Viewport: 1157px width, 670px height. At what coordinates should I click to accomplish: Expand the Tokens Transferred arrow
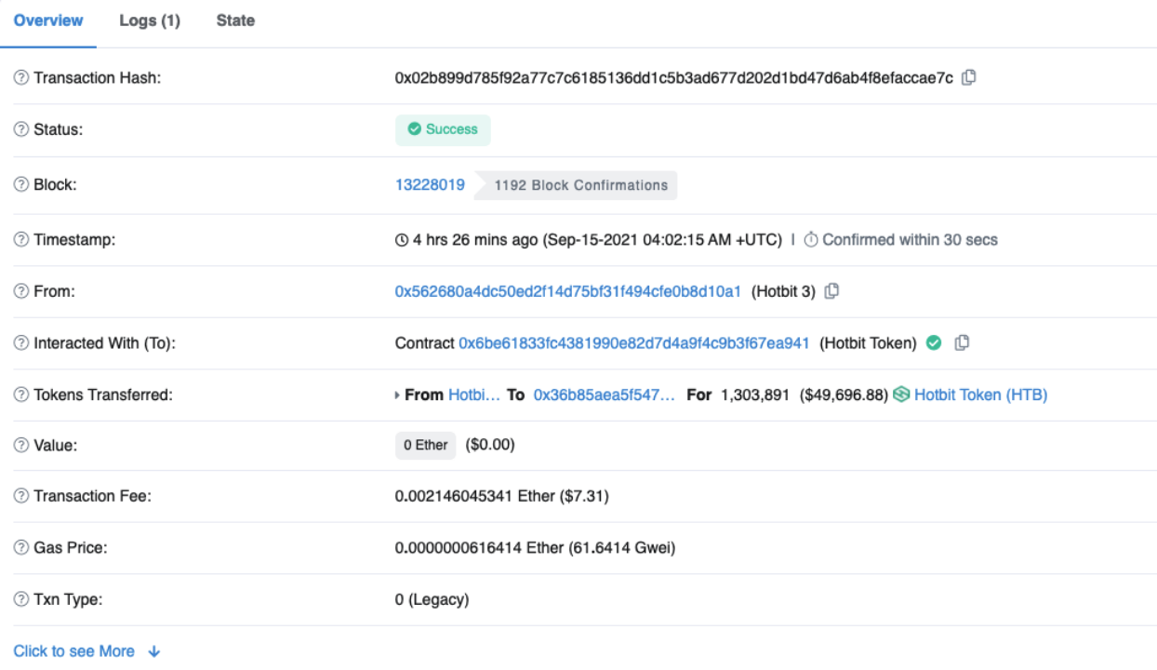click(x=399, y=395)
